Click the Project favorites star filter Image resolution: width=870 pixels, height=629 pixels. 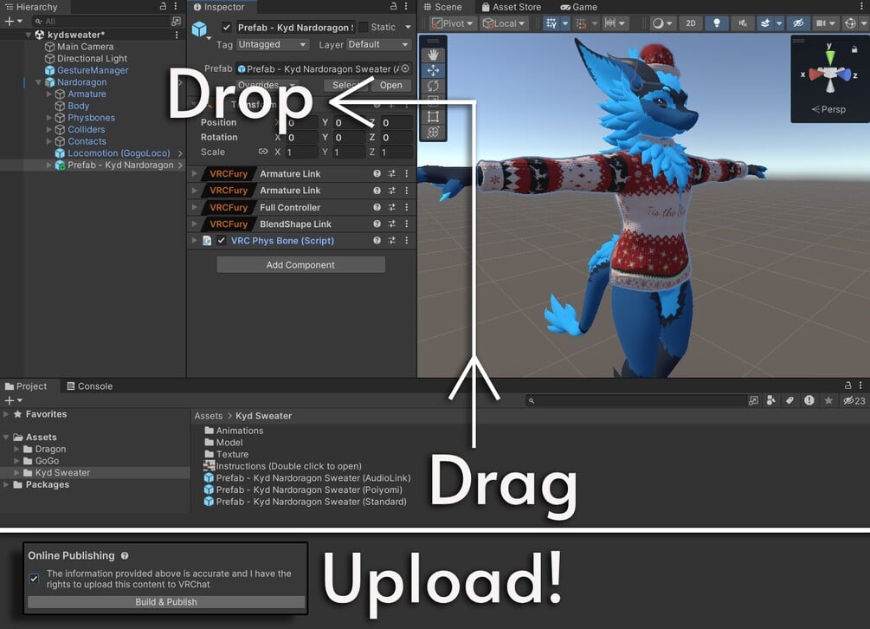pos(828,400)
